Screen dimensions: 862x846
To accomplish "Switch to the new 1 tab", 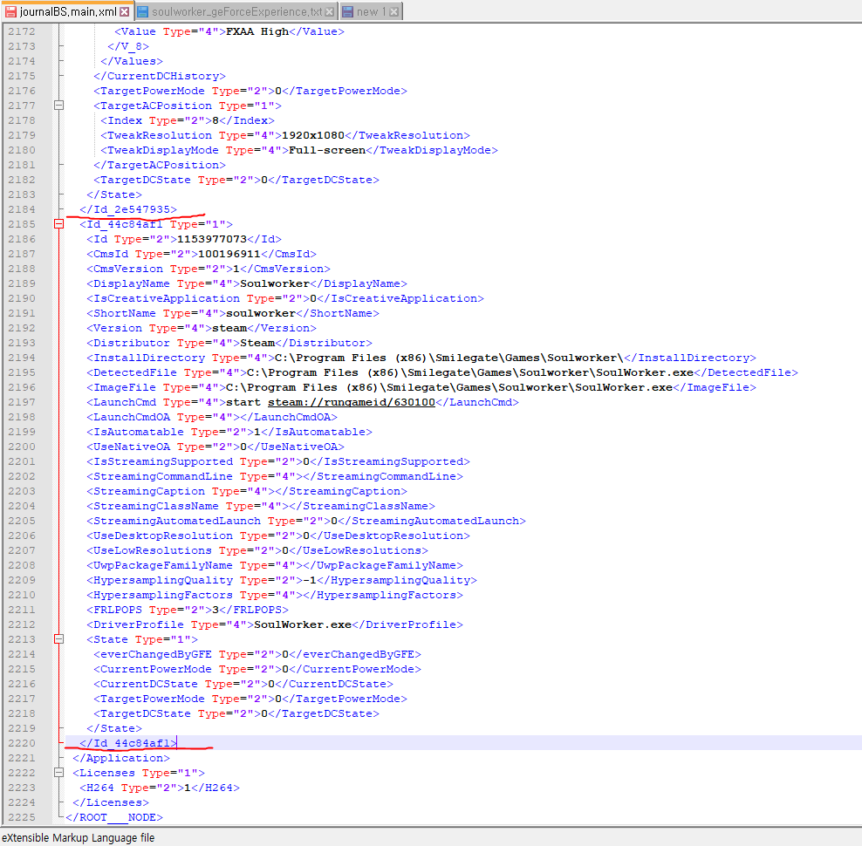I will pos(371,11).
